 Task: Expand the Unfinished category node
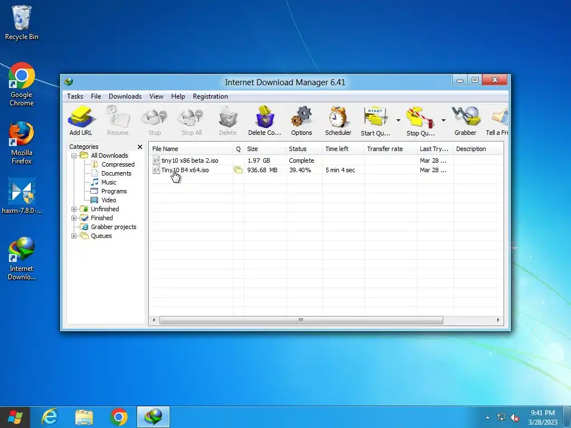click(74, 210)
